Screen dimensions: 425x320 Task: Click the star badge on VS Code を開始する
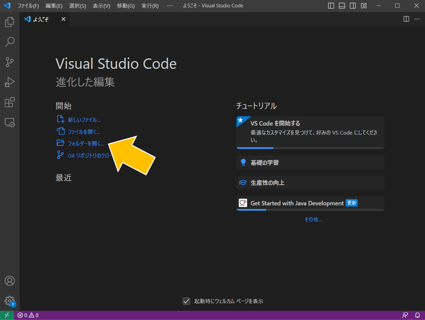click(240, 120)
